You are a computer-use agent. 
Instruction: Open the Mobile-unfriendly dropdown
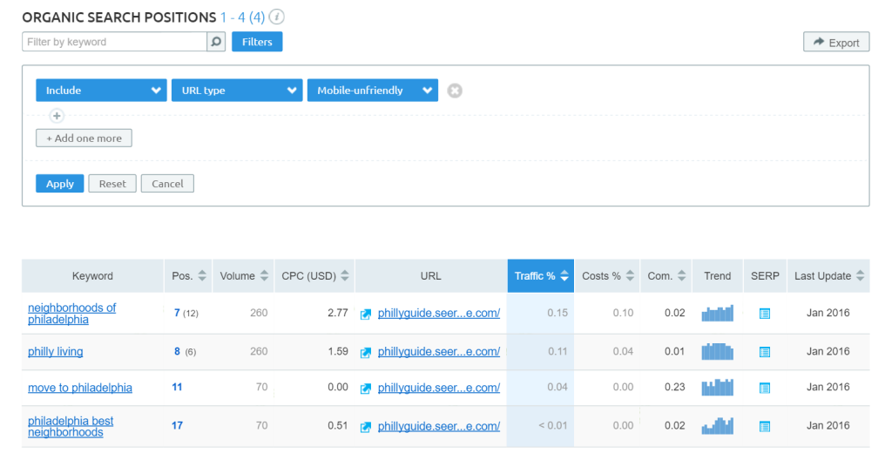372,91
